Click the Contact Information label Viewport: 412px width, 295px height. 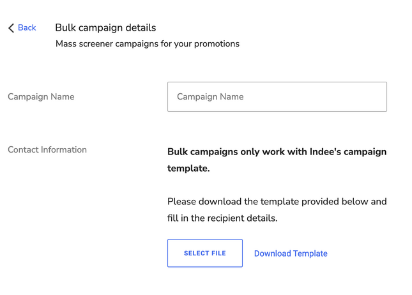coord(47,150)
